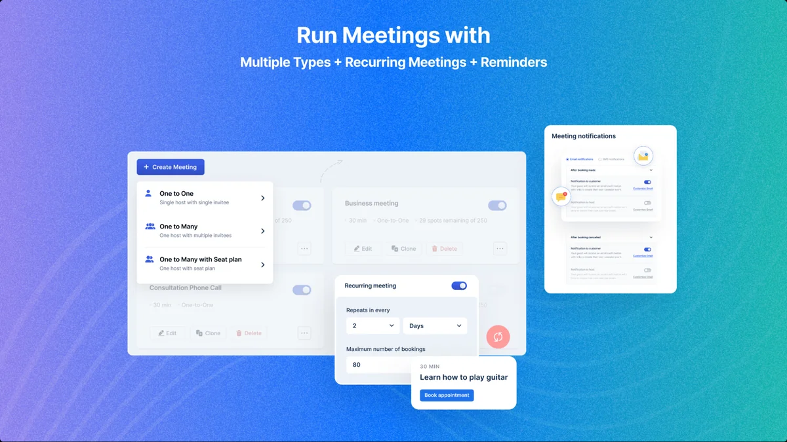Choose One to Many meeting type
The width and height of the screenshot is (787, 442).
205,230
